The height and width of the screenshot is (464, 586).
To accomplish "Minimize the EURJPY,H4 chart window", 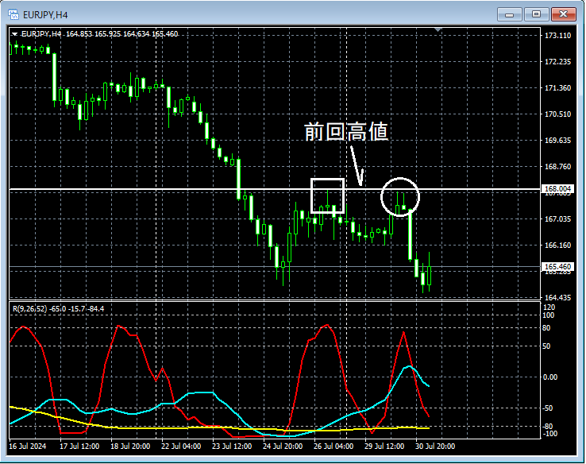I will [510, 14].
